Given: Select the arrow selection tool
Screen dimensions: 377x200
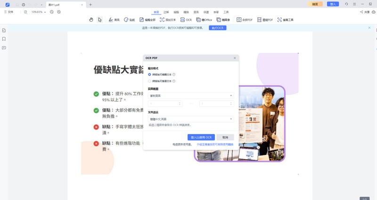Looking at the screenshot, I should [x=100, y=20].
